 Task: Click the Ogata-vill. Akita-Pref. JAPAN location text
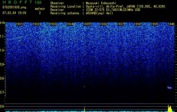coord(126,6)
